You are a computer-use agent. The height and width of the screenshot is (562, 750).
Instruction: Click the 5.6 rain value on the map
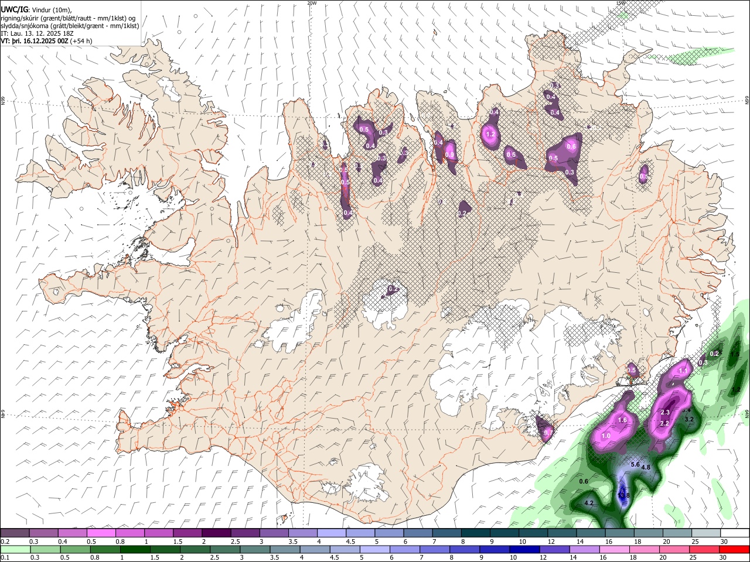point(635,464)
